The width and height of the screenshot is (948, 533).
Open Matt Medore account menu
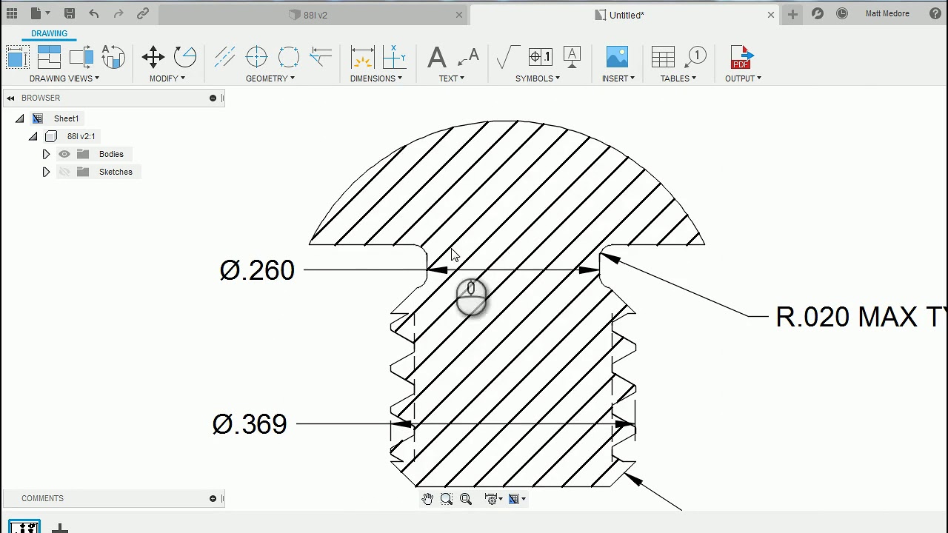point(887,13)
